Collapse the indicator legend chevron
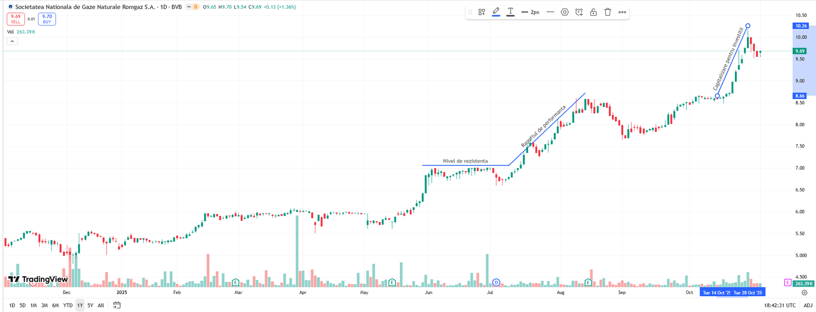Image resolution: width=816 pixels, height=312 pixels. (x=12, y=41)
